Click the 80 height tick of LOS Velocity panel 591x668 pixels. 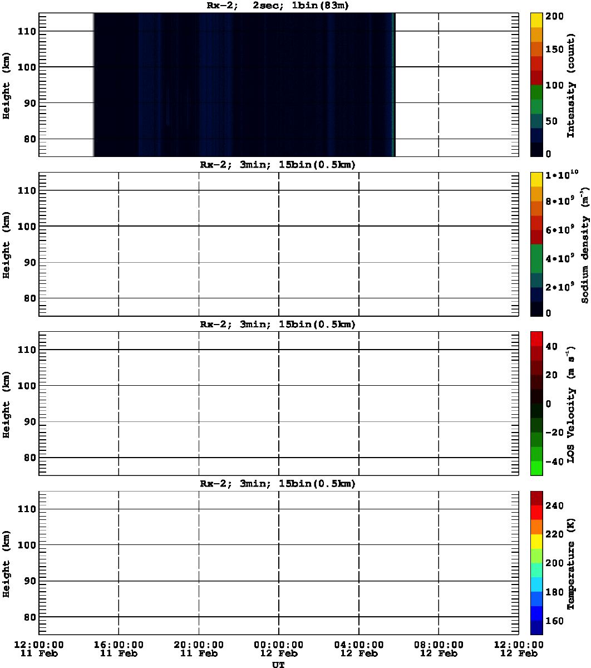click(x=29, y=458)
